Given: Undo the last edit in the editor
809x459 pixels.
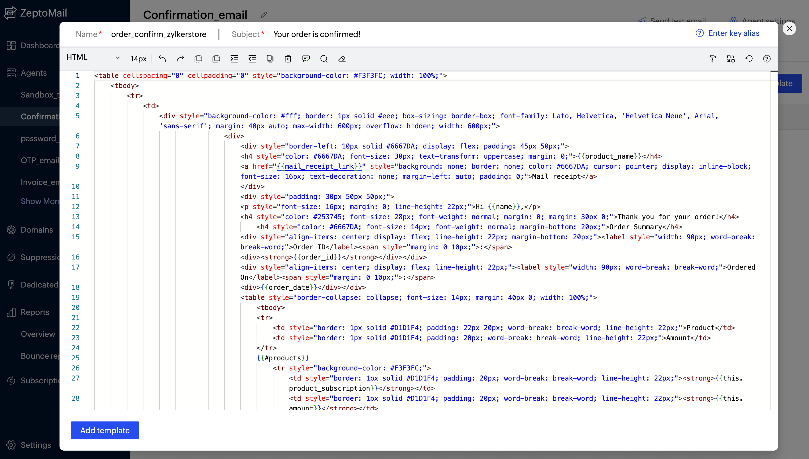Looking at the screenshot, I should click(x=162, y=59).
